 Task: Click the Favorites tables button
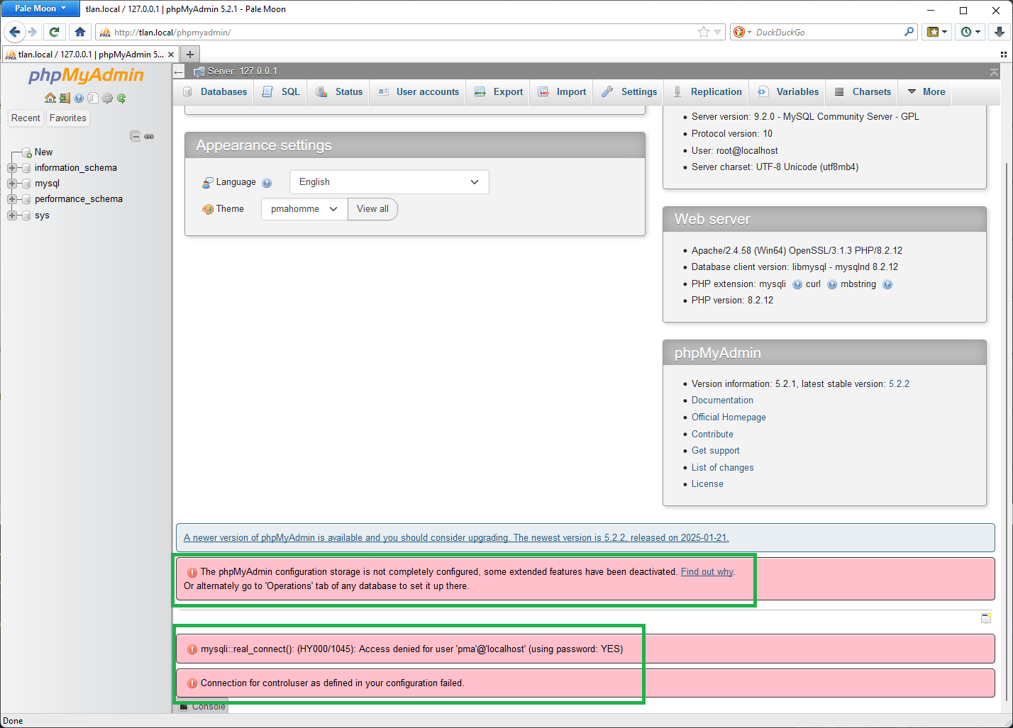pyautogui.click(x=68, y=118)
